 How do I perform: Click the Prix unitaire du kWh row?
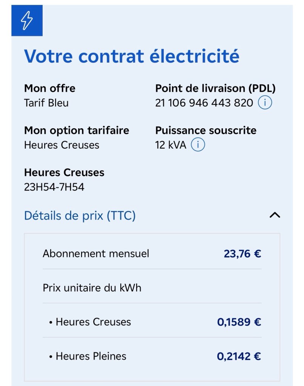pyautogui.click(x=152, y=288)
